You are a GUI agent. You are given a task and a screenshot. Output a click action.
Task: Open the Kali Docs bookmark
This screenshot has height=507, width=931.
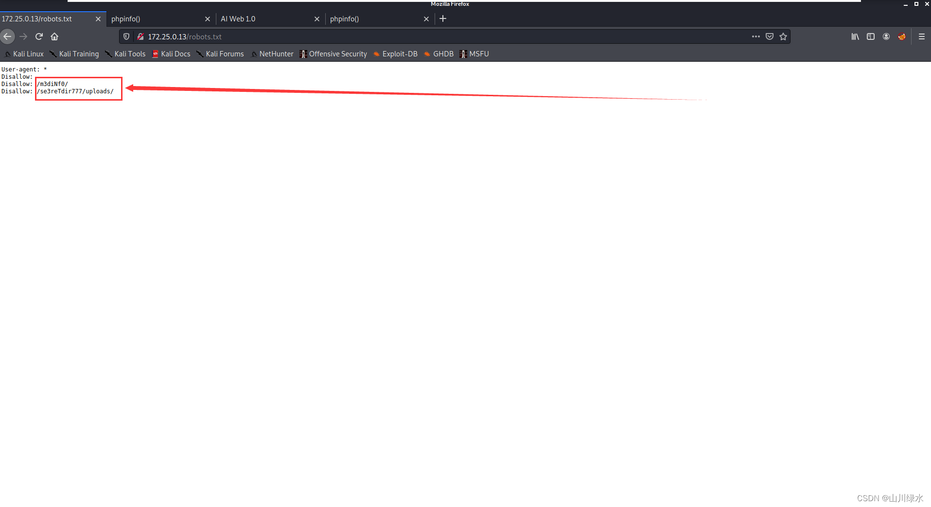171,54
